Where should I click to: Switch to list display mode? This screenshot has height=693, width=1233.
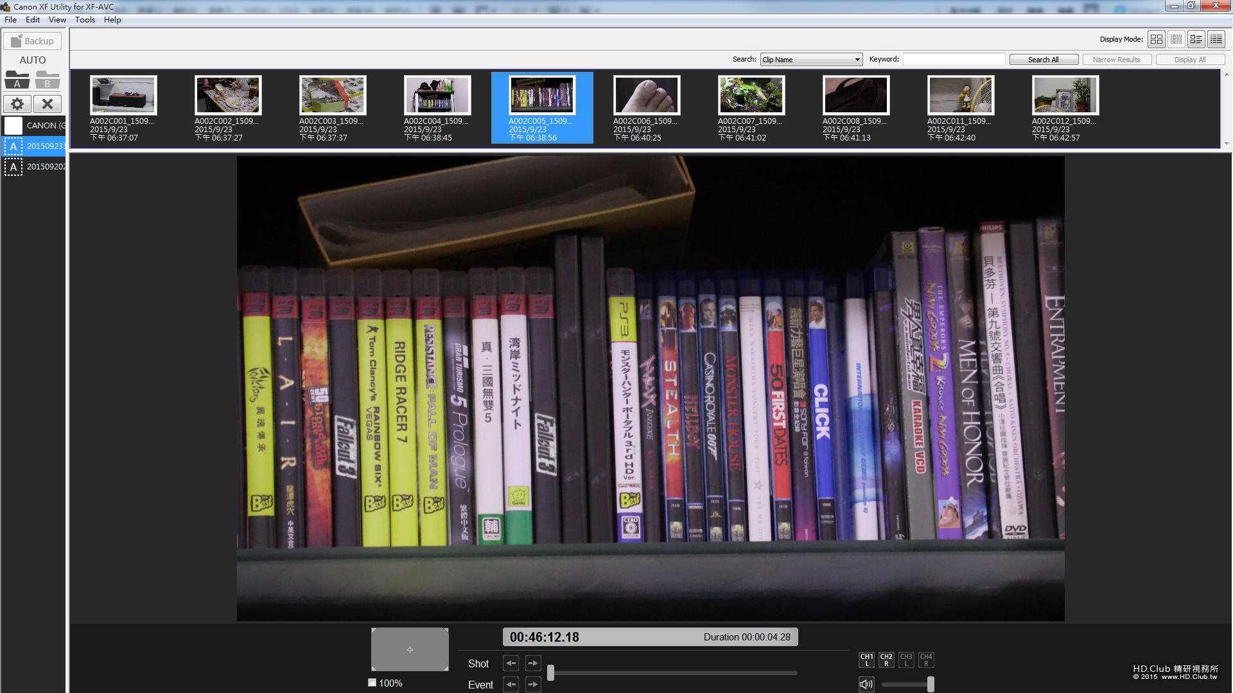click(1216, 39)
